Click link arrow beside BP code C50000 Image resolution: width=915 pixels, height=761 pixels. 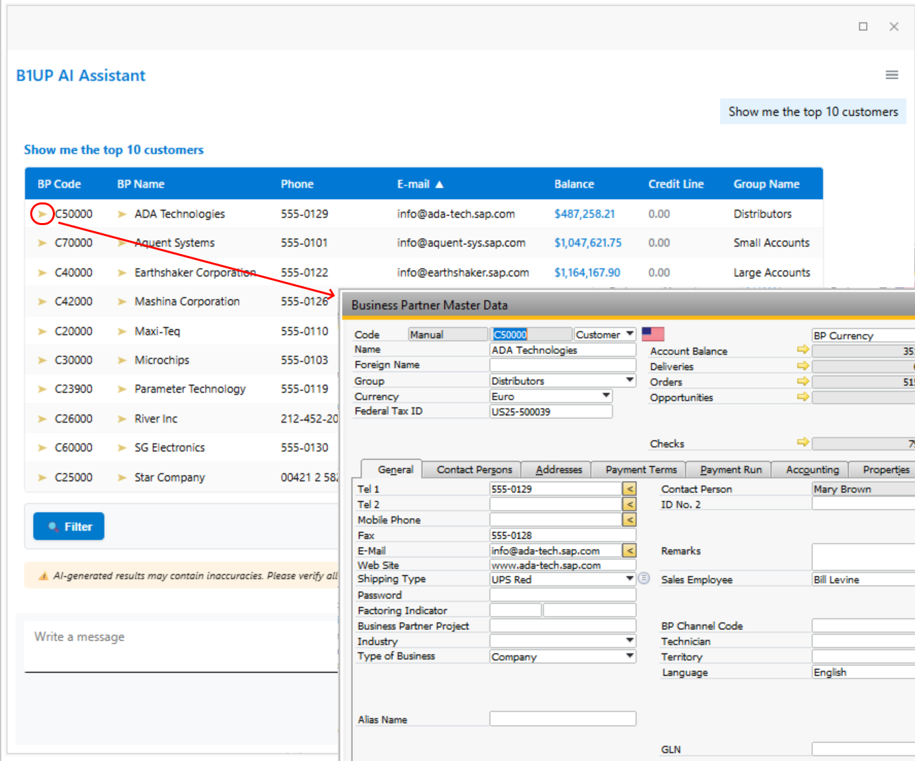coord(43,214)
